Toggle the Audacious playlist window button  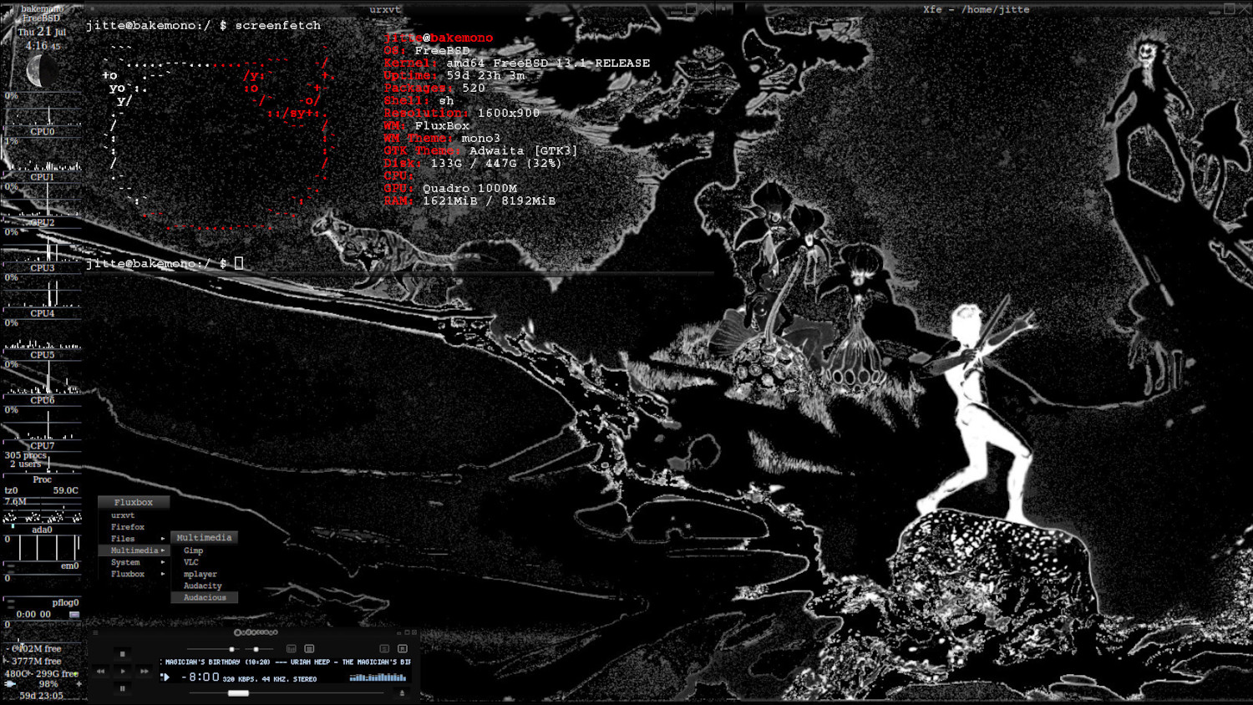click(x=309, y=649)
